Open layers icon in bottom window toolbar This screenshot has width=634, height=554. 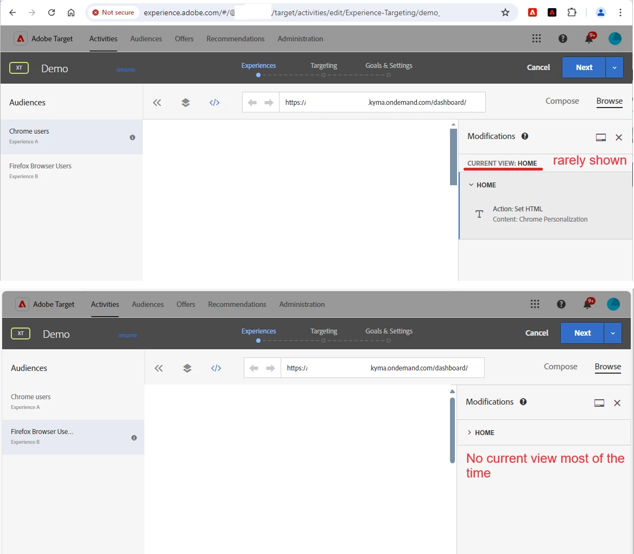(187, 368)
